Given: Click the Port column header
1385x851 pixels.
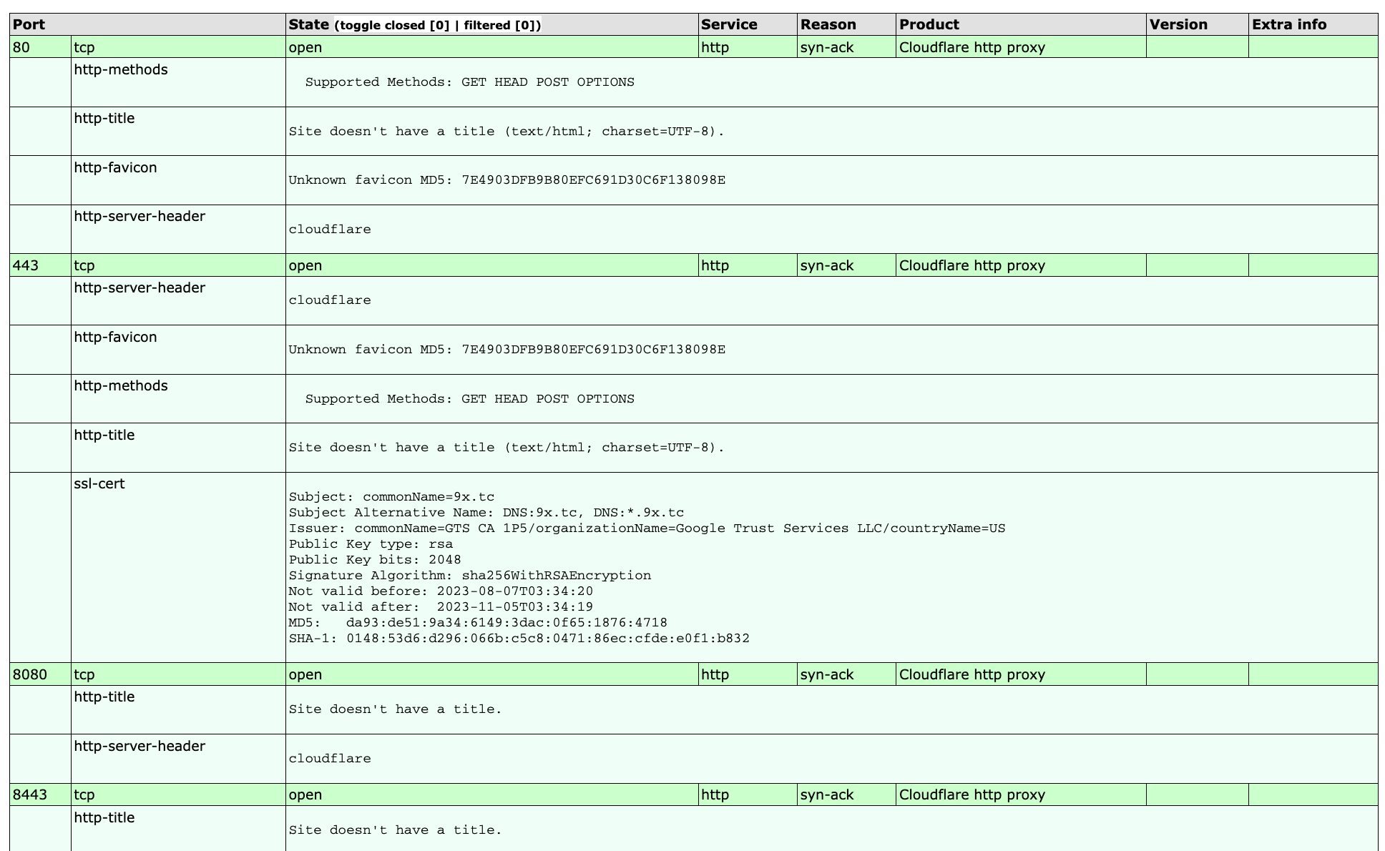Looking at the screenshot, I should click(x=29, y=24).
